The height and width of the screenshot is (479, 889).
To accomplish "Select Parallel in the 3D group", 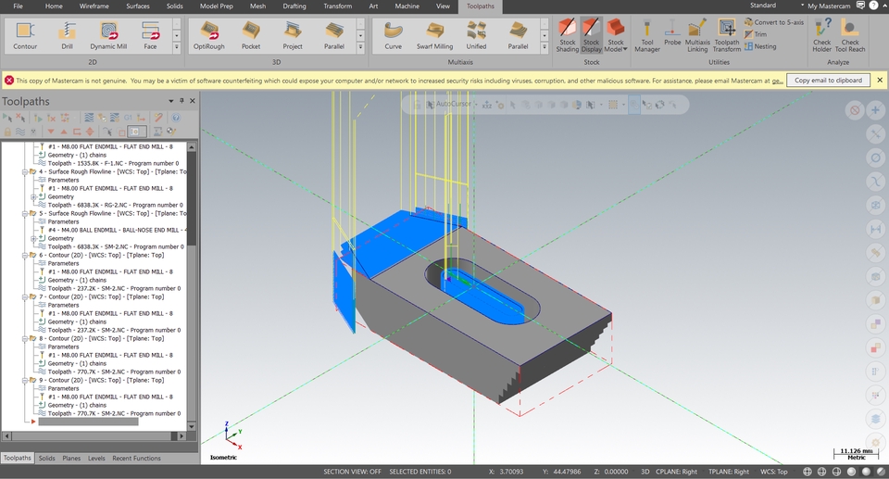I will [334, 35].
